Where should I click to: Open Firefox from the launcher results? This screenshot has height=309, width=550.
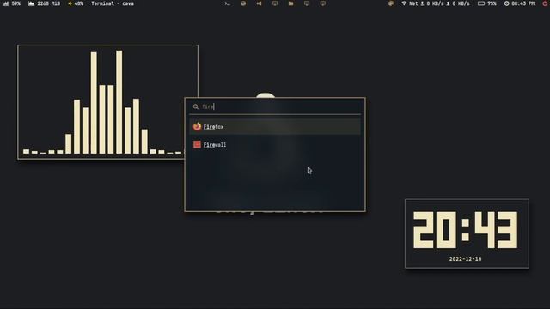(x=275, y=126)
